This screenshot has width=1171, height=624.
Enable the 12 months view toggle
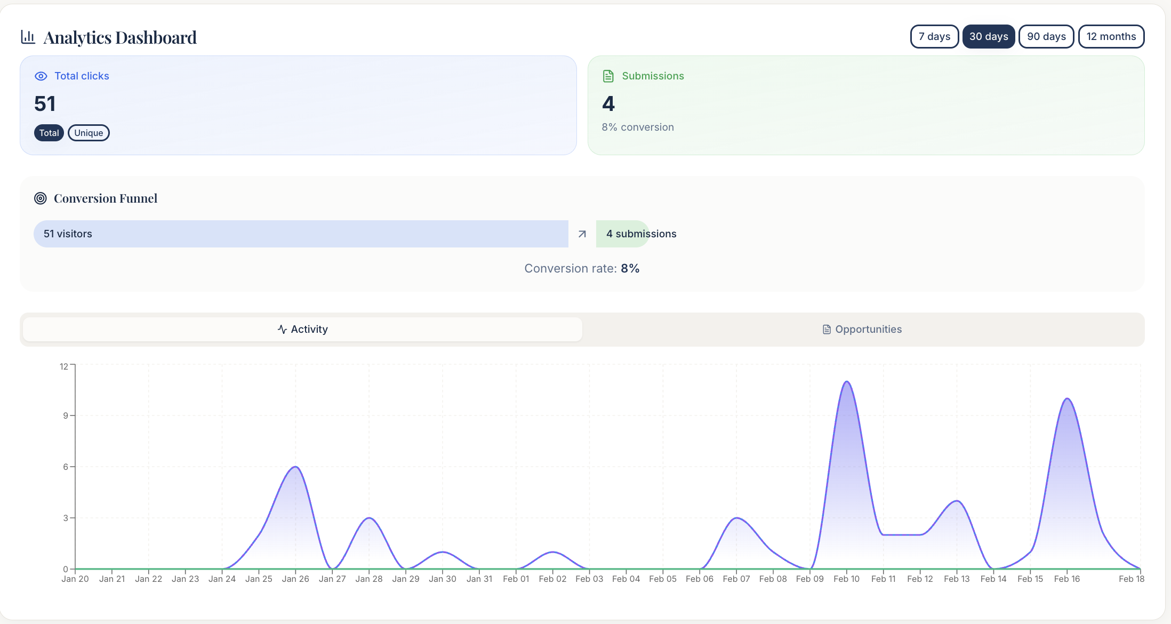point(1111,36)
